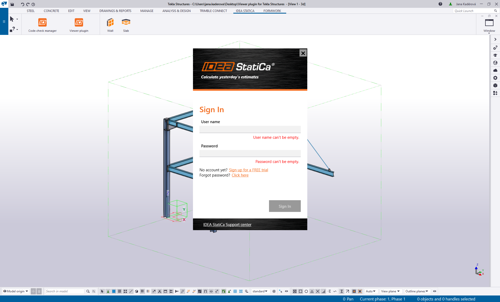The width and height of the screenshot is (500, 302).
Task: Toggle the circle snap to center switch
Action: pyautogui.click(x=306, y=291)
